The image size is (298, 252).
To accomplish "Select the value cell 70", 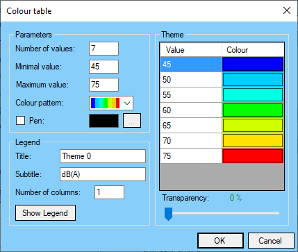I will tap(191, 141).
